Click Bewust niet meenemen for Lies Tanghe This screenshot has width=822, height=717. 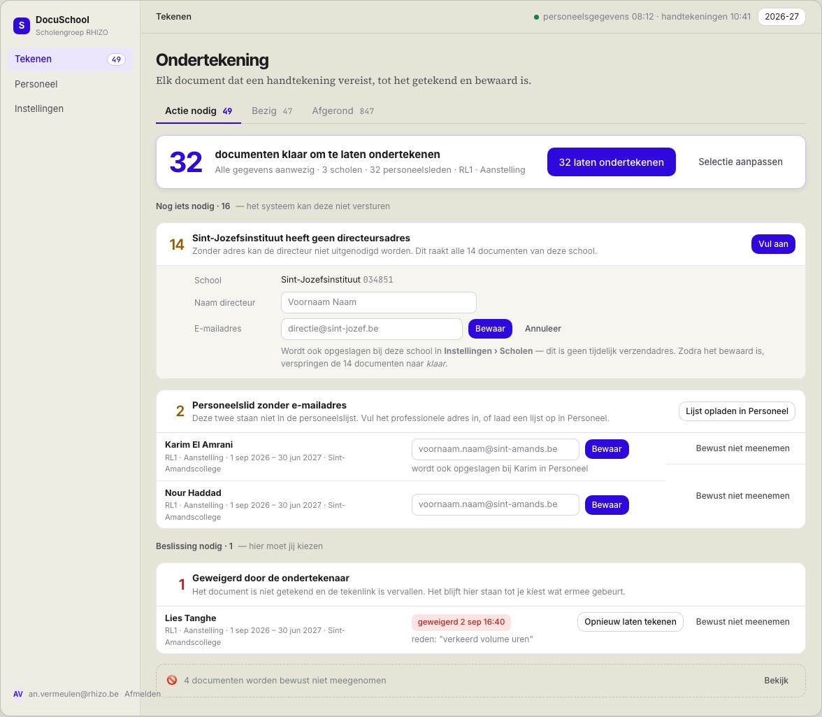pos(742,622)
